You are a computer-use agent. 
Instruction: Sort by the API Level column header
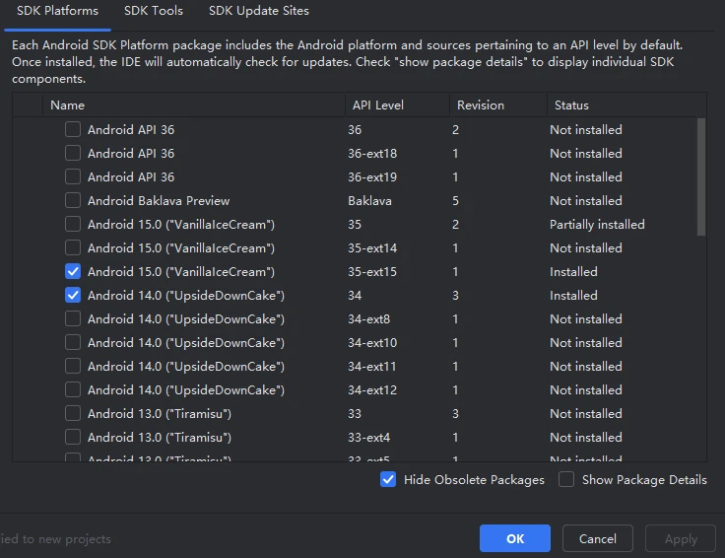(x=397, y=105)
